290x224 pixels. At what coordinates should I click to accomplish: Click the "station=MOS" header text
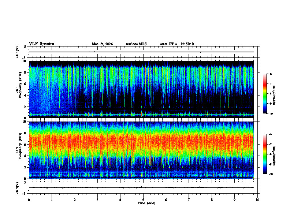pyautogui.click(x=136, y=44)
